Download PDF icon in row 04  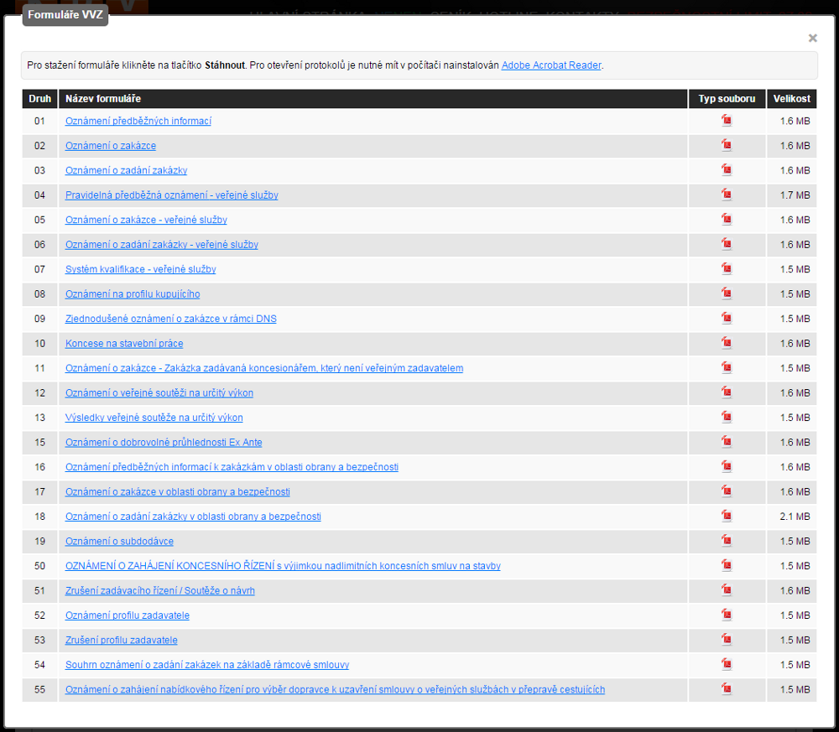tap(727, 195)
